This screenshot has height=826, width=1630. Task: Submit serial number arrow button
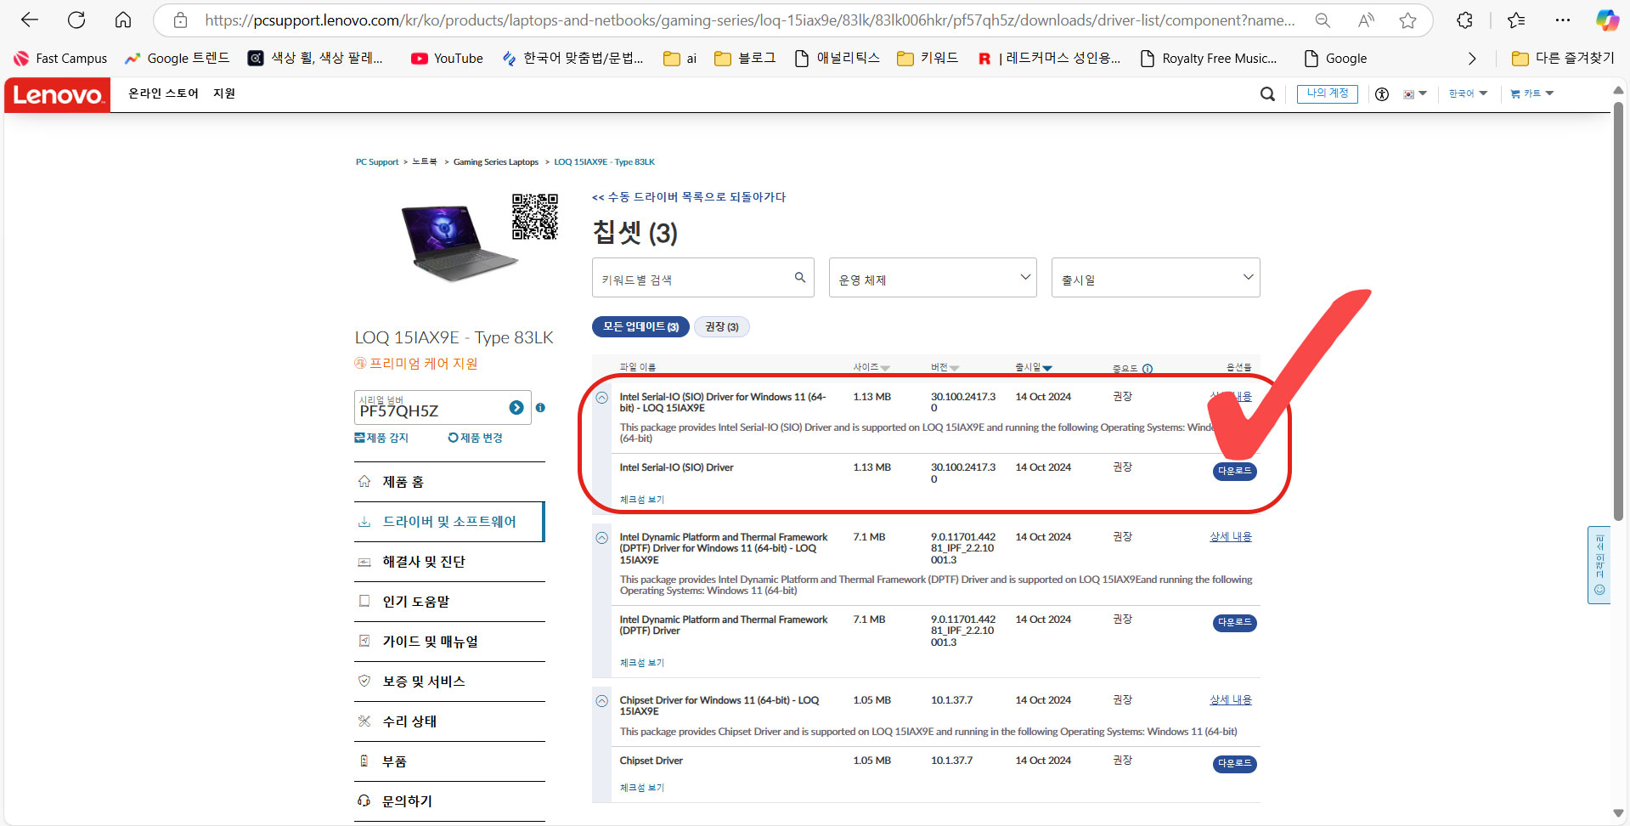516,408
